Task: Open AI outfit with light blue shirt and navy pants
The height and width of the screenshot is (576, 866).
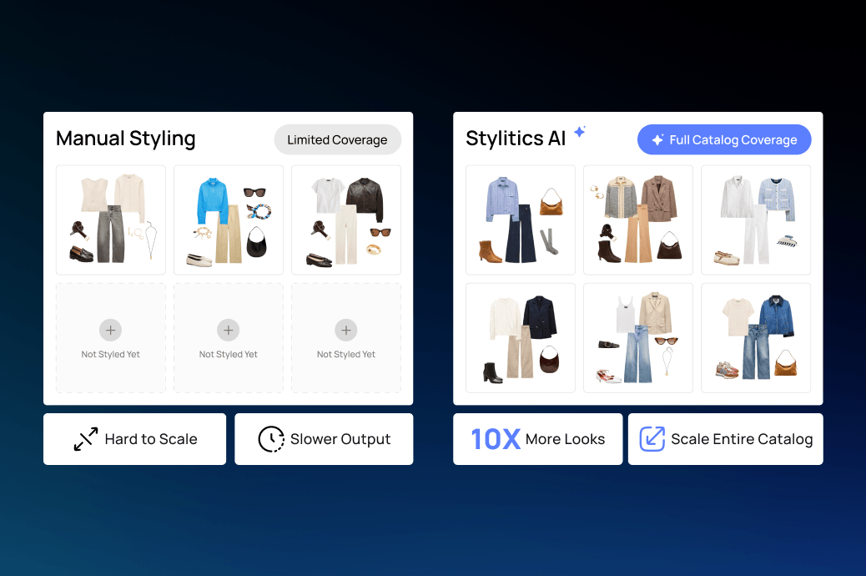Action: tap(521, 220)
